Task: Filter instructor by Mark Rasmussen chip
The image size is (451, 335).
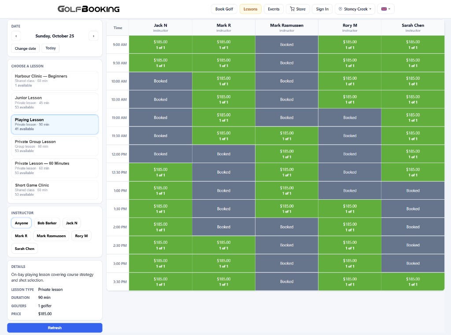Action: (51, 236)
